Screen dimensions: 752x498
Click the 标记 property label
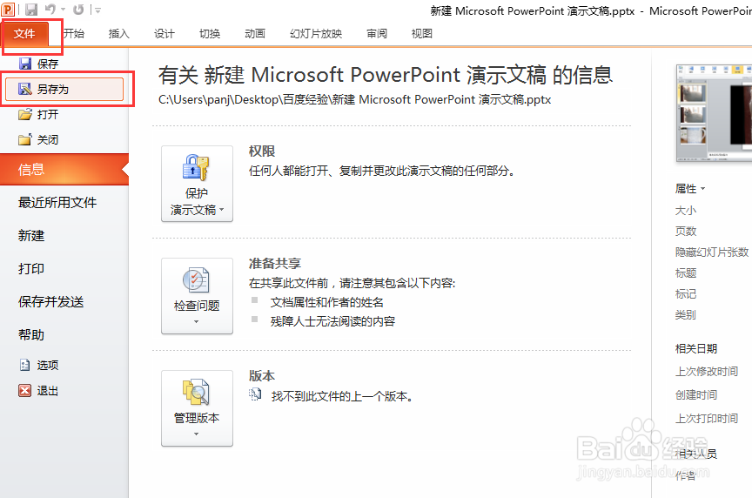pyautogui.click(x=686, y=294)
